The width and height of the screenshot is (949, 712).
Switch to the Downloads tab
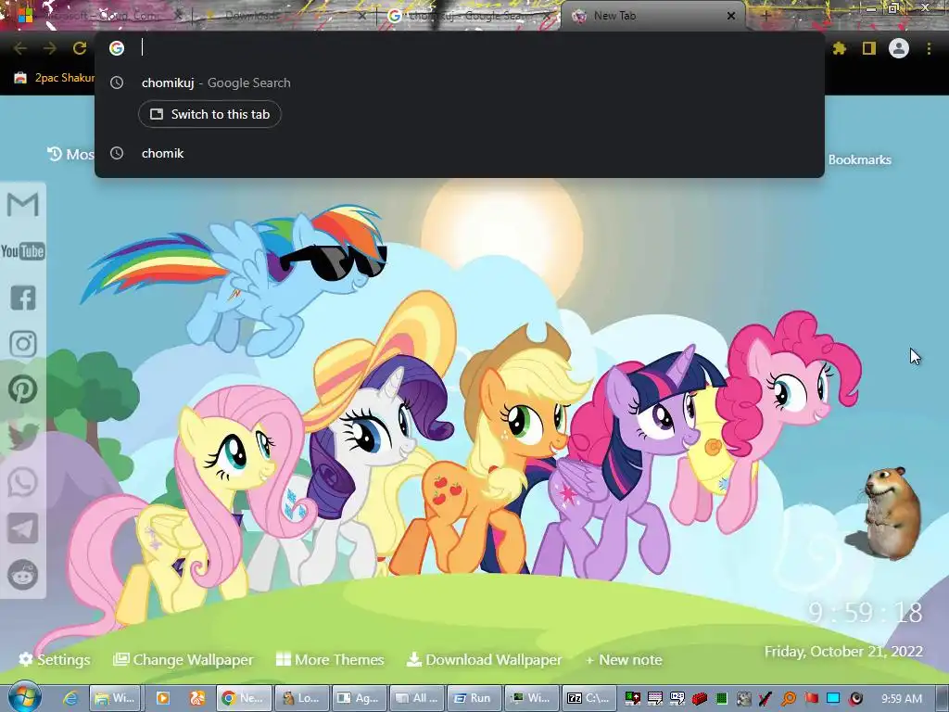[285, 16]
